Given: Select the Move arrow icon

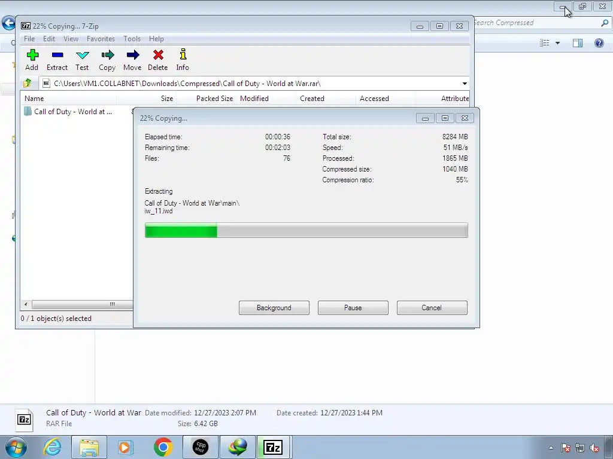Looking at the screenshot, I should point(133,55).
